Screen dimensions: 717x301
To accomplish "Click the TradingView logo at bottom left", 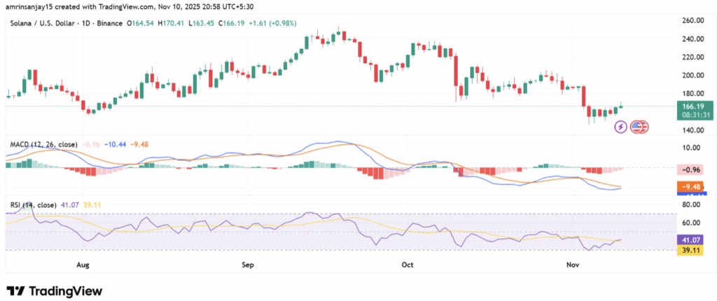I will [x=55, y=290].
